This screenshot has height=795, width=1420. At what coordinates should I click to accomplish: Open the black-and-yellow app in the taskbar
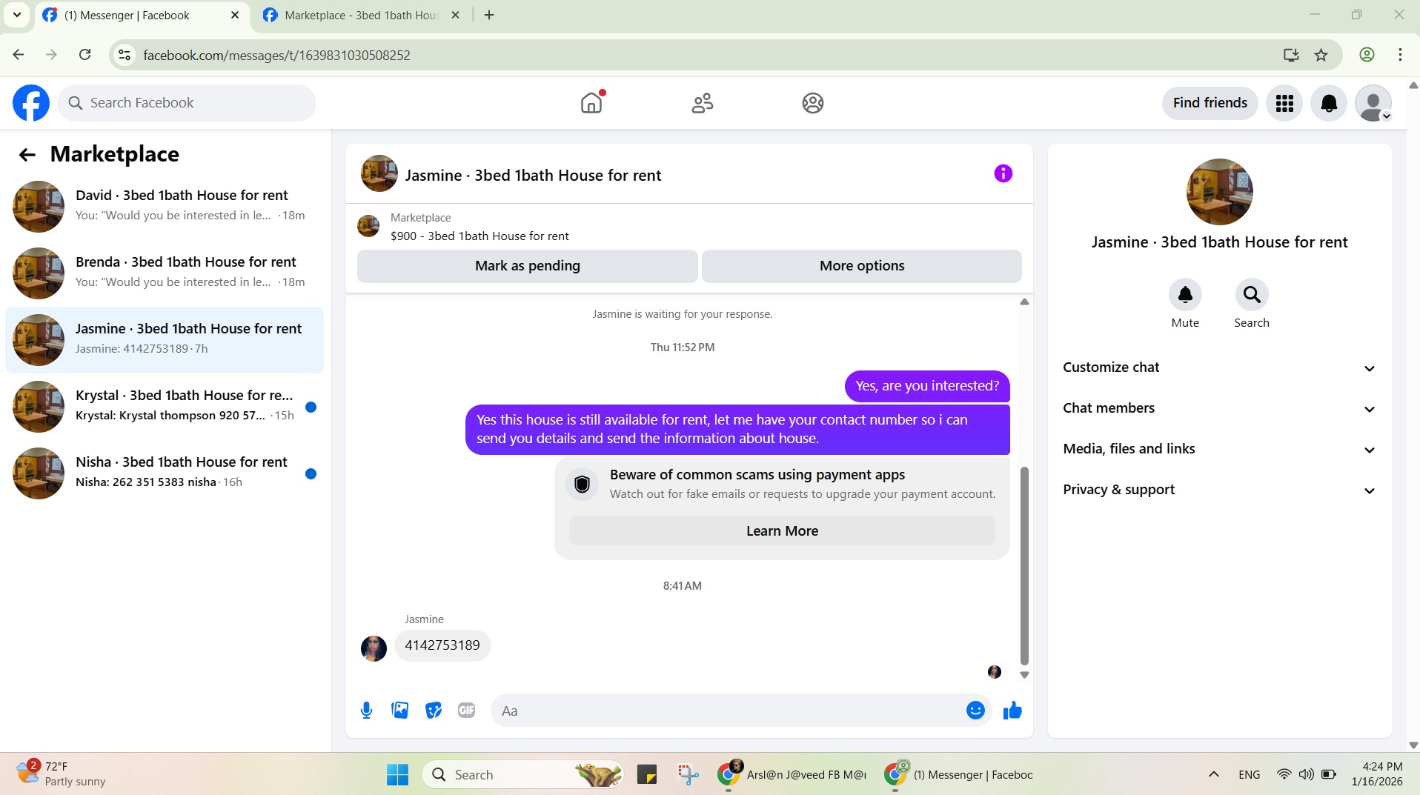646,775
